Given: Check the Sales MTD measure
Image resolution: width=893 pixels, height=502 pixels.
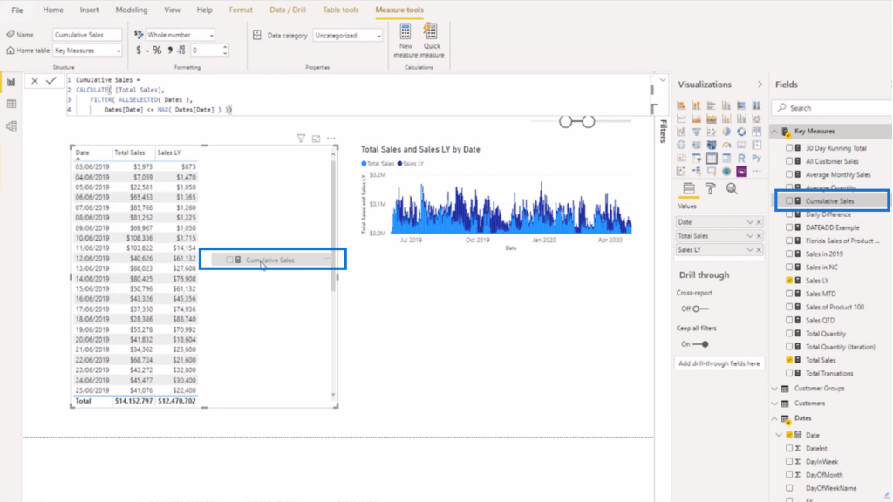Looking at the screenshot, I should point(789,294).
